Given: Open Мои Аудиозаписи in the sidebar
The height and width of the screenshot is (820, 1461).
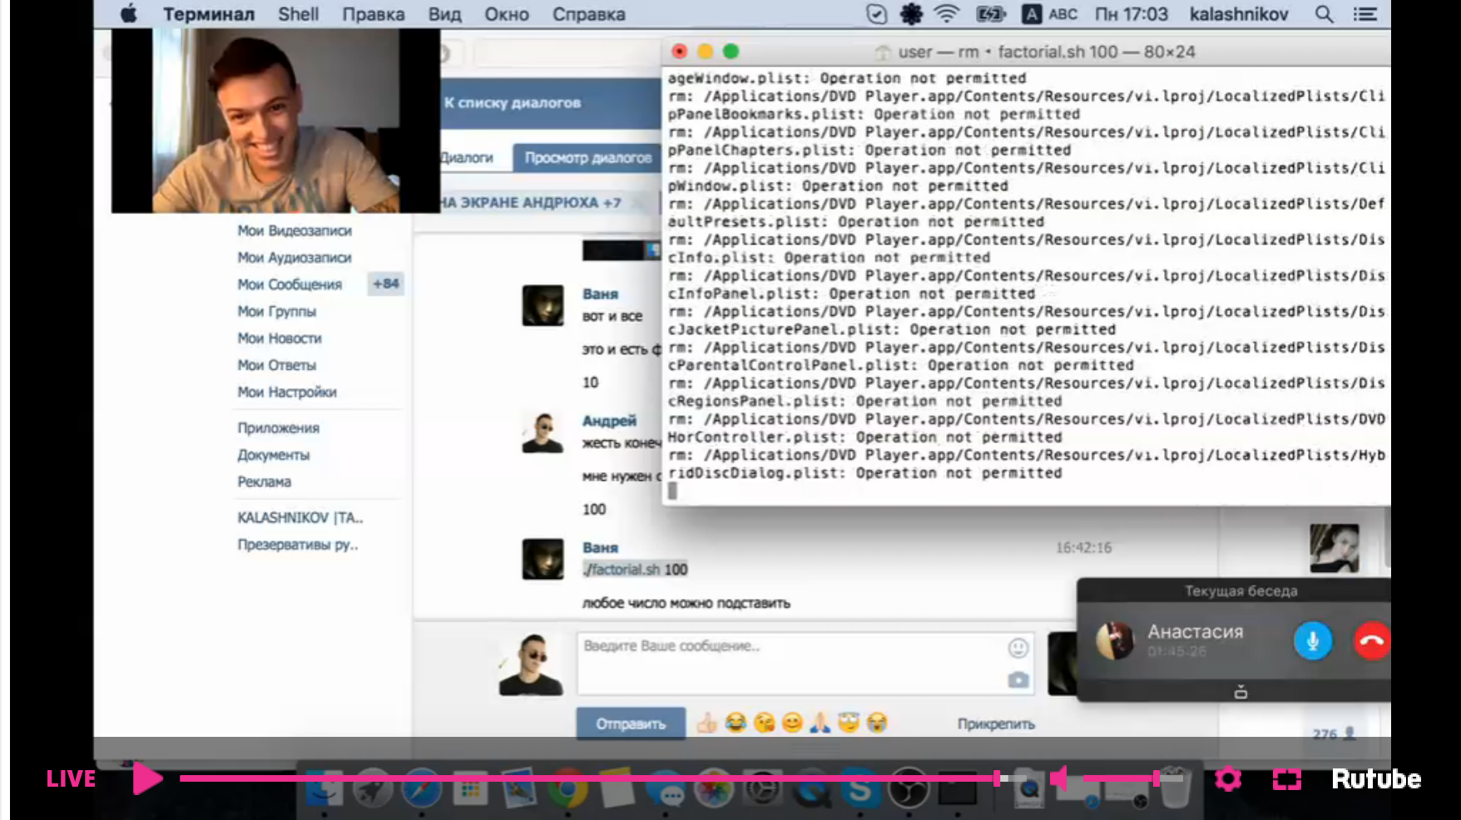Looking at the screenshot, I should [x=295, y=258].
